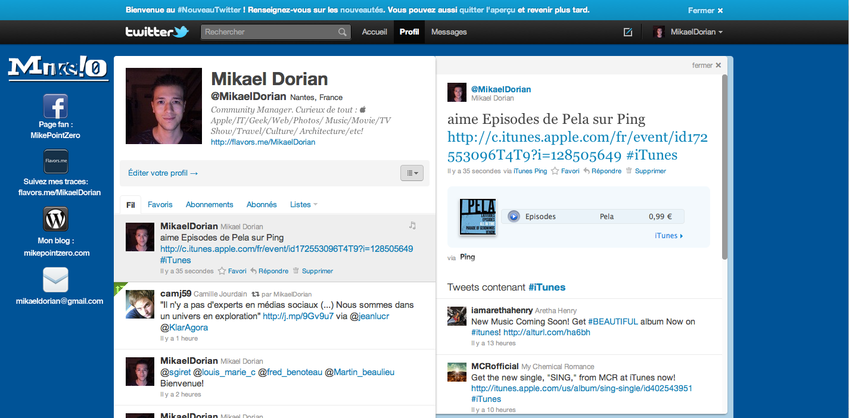Click the @fred_benoteau mention
The height and width of the screenshot is (418, 849).
coord(290,372)
